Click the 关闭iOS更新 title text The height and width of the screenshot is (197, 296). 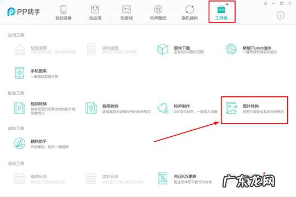[185, 176]
